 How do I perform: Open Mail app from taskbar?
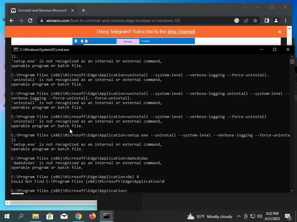64,216
